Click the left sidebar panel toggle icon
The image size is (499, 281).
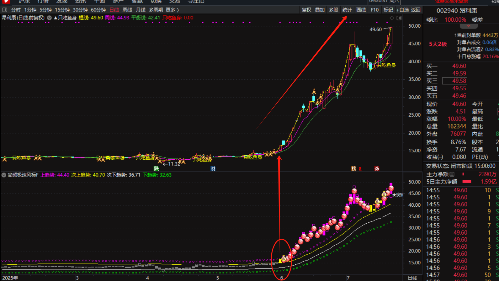coord(4,10)
